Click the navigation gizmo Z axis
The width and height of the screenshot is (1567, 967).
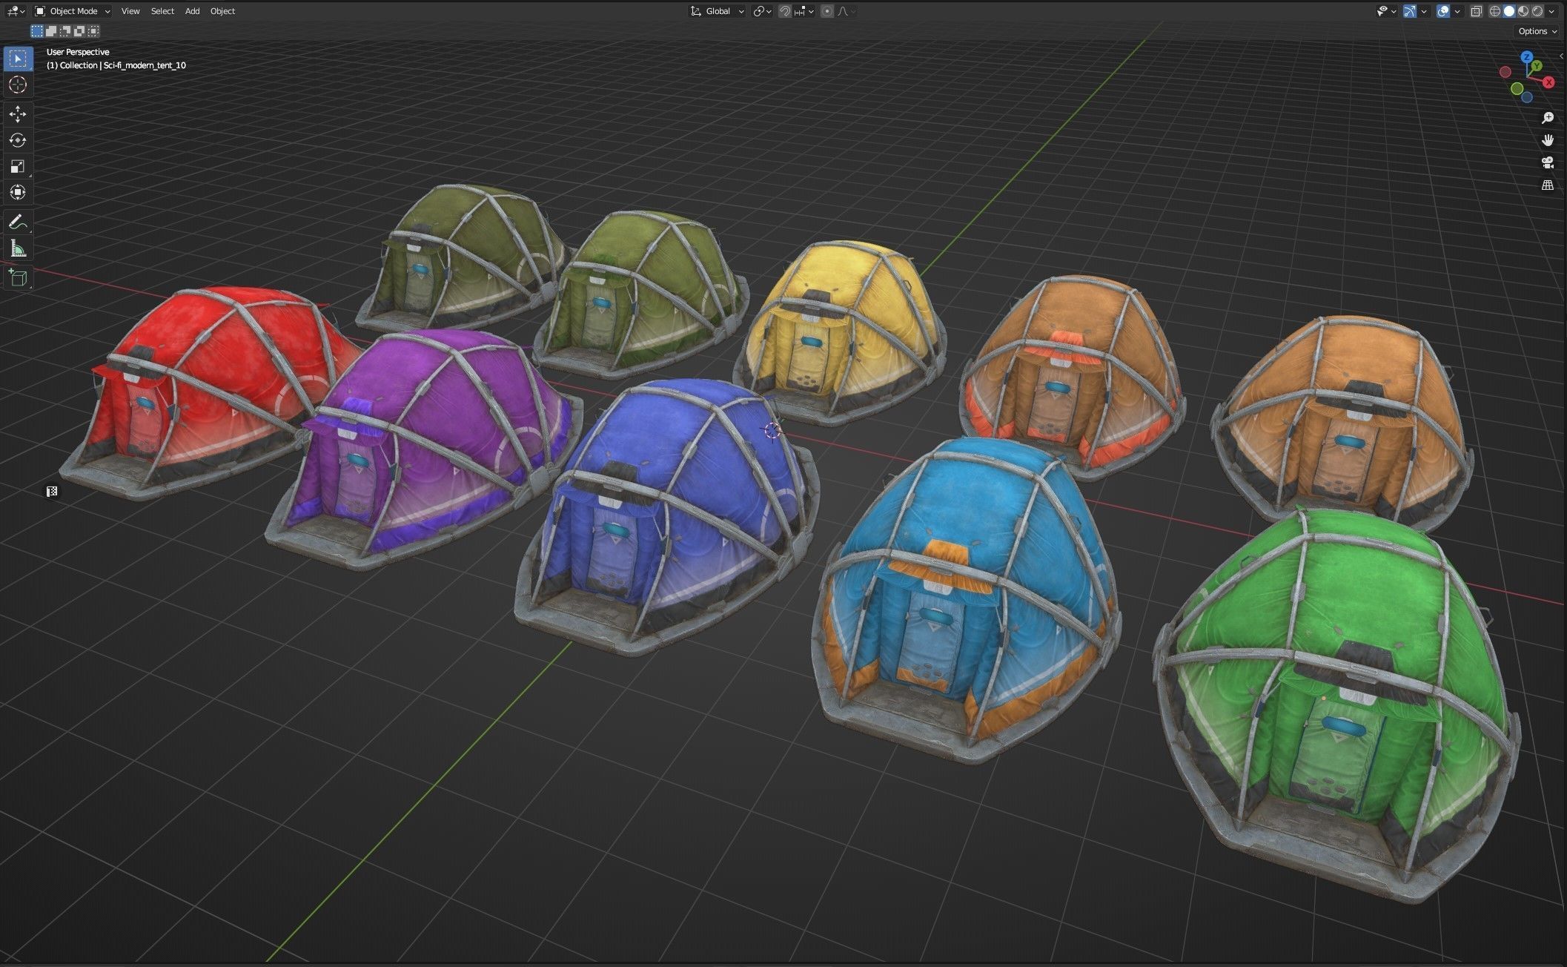tap(1526, 56)
